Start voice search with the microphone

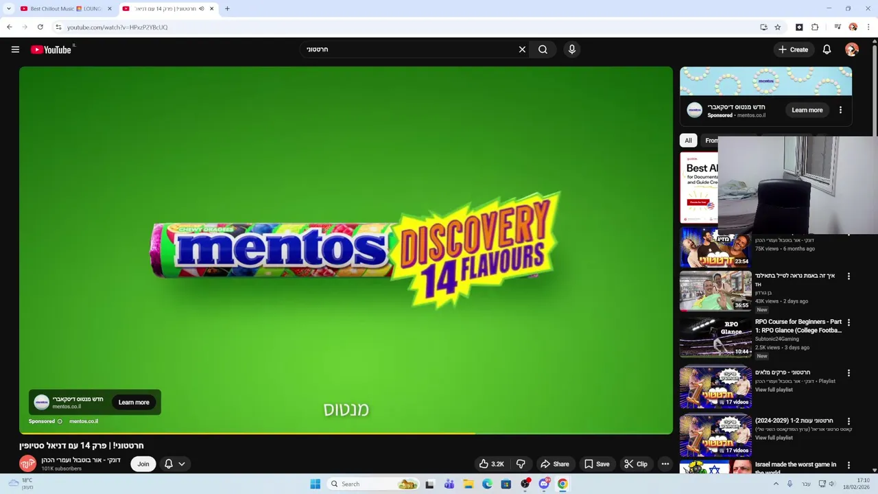coord(572,49)
